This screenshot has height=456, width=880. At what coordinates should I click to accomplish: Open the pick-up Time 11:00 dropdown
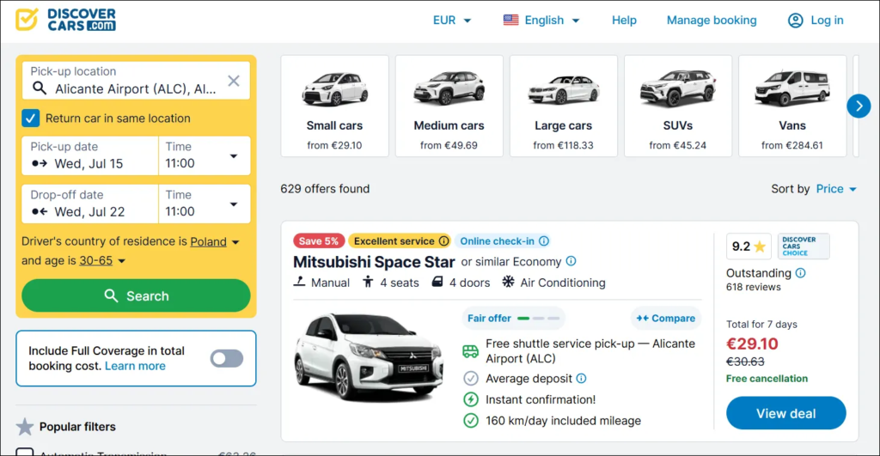click(x=205, y=156)
